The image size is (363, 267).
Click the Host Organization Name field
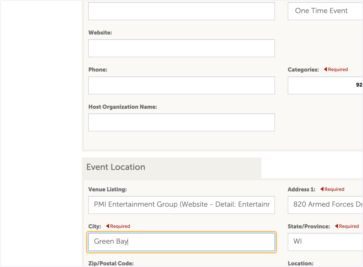pos(181,123)
